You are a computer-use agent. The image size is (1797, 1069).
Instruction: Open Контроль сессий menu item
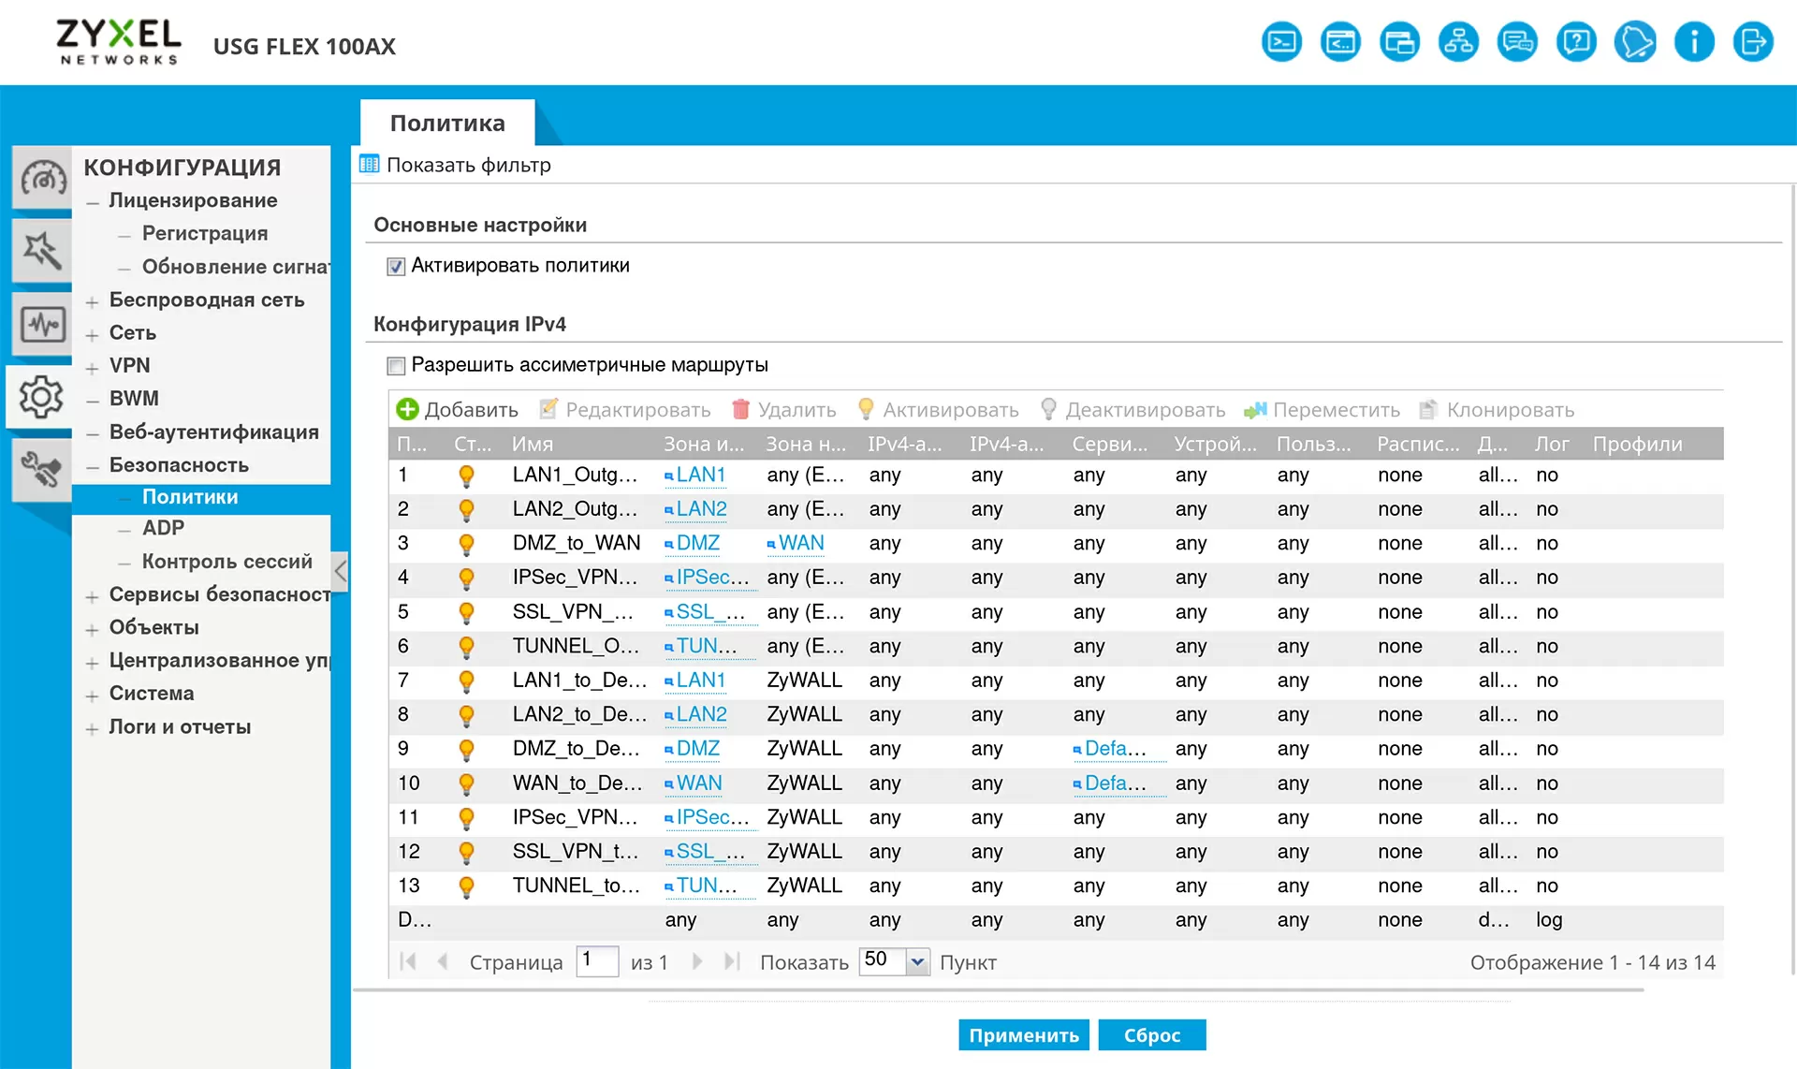[226, 561]
